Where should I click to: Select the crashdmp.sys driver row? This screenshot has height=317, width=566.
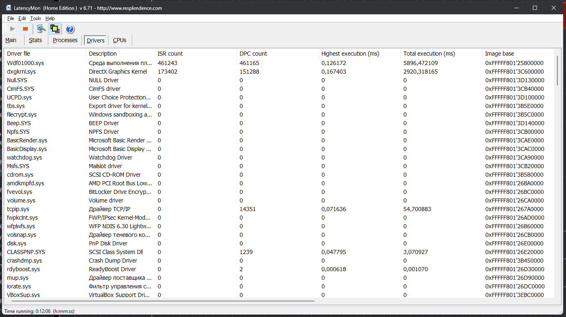(x=279, y=261)
